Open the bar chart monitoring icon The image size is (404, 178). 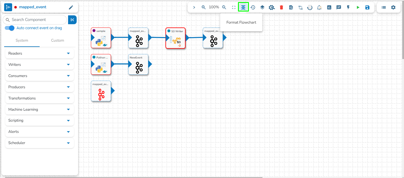tap(329, 7)
